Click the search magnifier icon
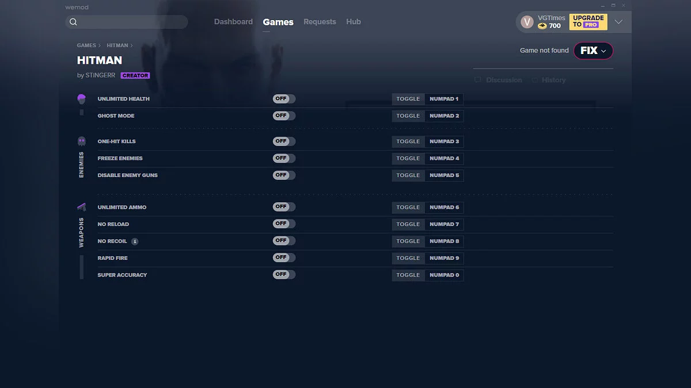This screenshot has height=388, width=691. click(x=73, y=22)
